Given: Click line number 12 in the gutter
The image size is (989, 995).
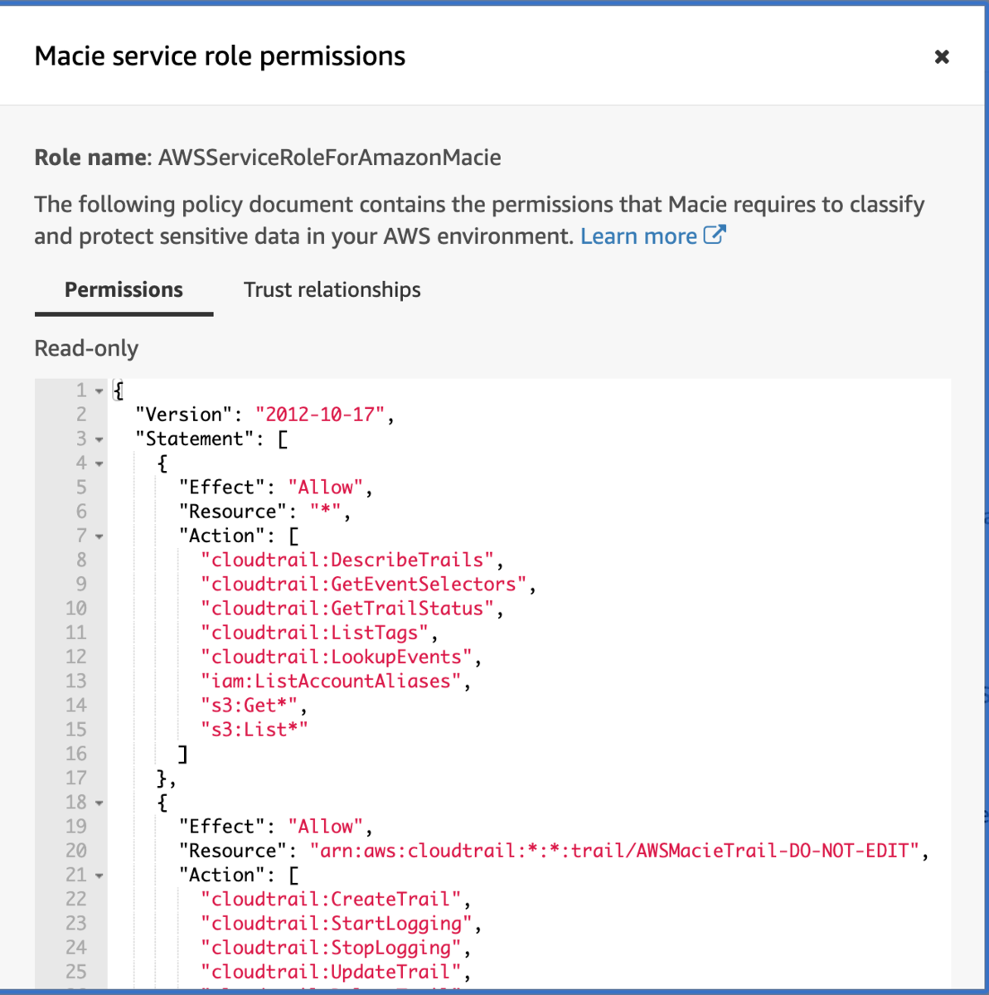Looking at the screenshot, I should (x=75, y=657).
